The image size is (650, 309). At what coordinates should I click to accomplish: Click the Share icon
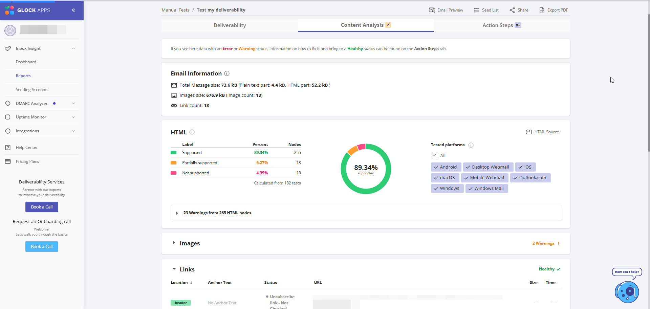[x=512, y=10]
